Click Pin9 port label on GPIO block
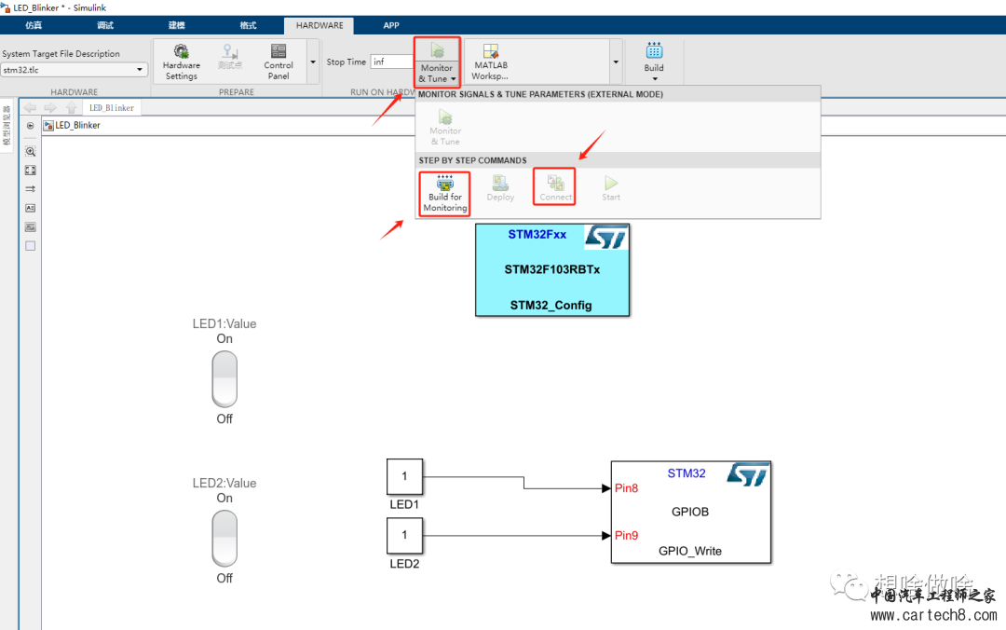 coord(626,535)
